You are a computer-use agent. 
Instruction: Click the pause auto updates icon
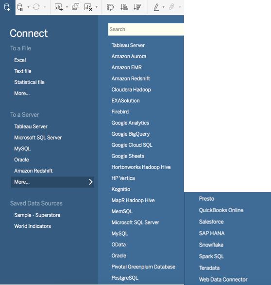pos(20,7)
